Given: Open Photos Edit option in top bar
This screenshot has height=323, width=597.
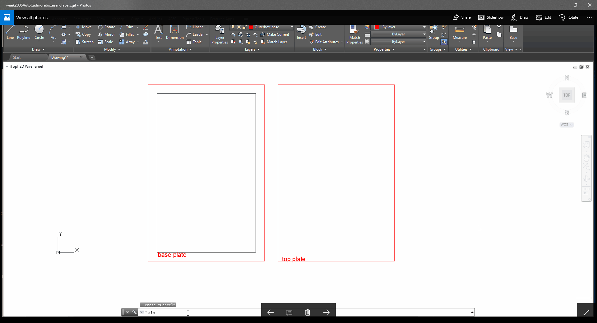Looking at the screenshot, I should click(x=544, y=17).
